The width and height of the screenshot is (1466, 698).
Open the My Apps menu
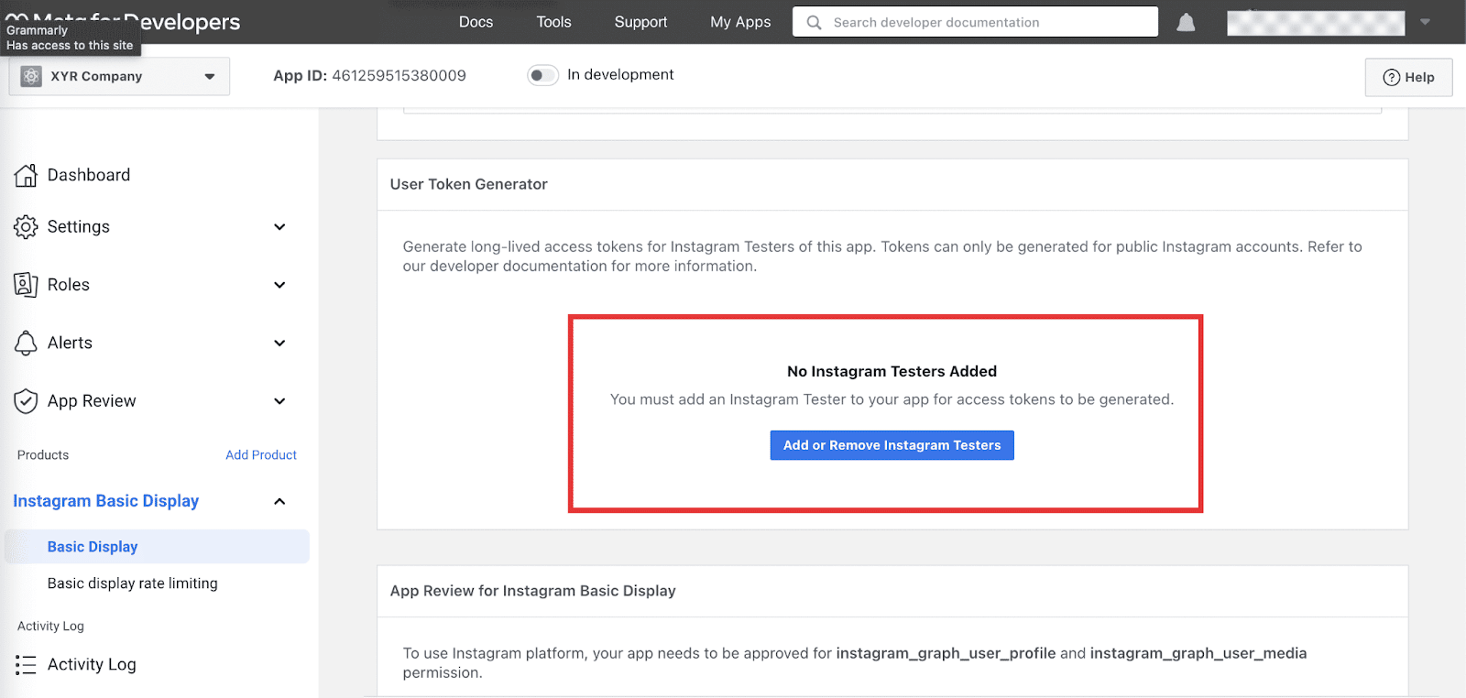click(740, 22)
